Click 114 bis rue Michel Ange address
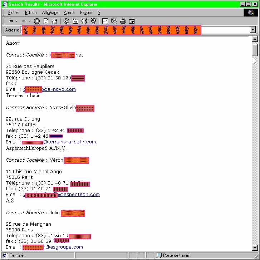The height and width of the screenshot is (260, 260). tap(34, 172)
